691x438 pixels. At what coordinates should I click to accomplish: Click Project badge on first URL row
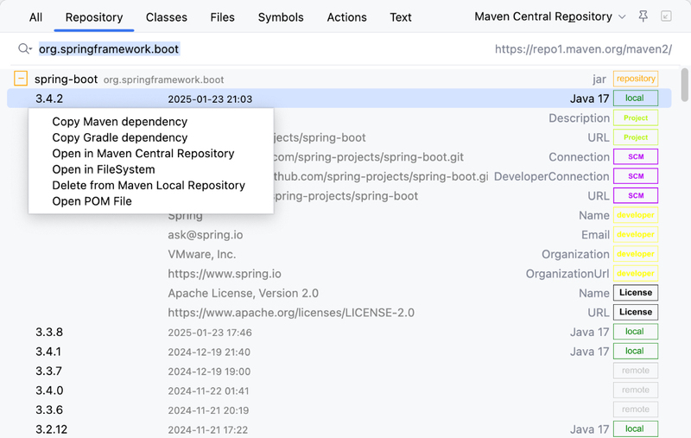pyautogui.click(x=636, y=137)
